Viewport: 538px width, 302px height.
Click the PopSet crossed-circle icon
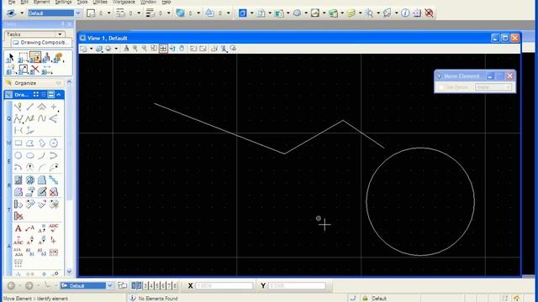(429, 13)
